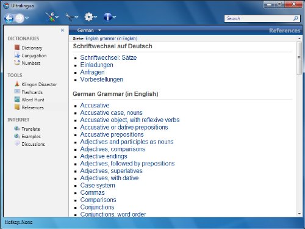Open the Accusative link
This screenshot has height=229, width=305.
[x=95, y=106]
